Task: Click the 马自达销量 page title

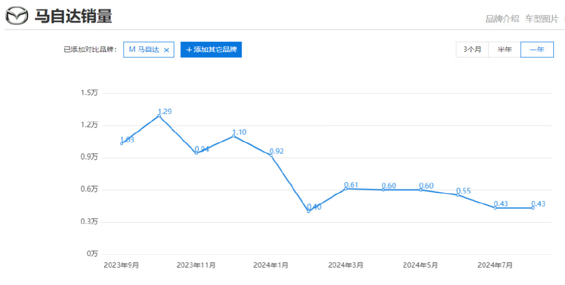Action: pyautogui.click(x=73, y=16)
